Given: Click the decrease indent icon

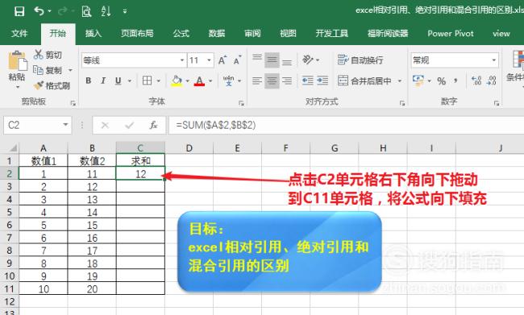Looking at the screenshot, I should [x=307, y=81].
